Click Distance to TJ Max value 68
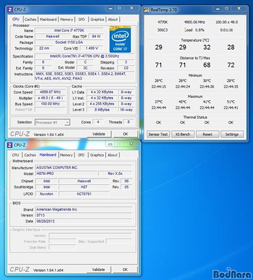Screen dimensions: 253x280 tap(207, 65)
